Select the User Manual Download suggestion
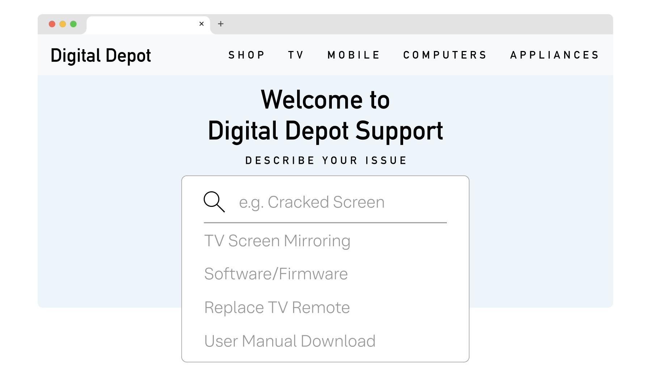Viewport: 651px width, 366px height. [x=289, y=341]
